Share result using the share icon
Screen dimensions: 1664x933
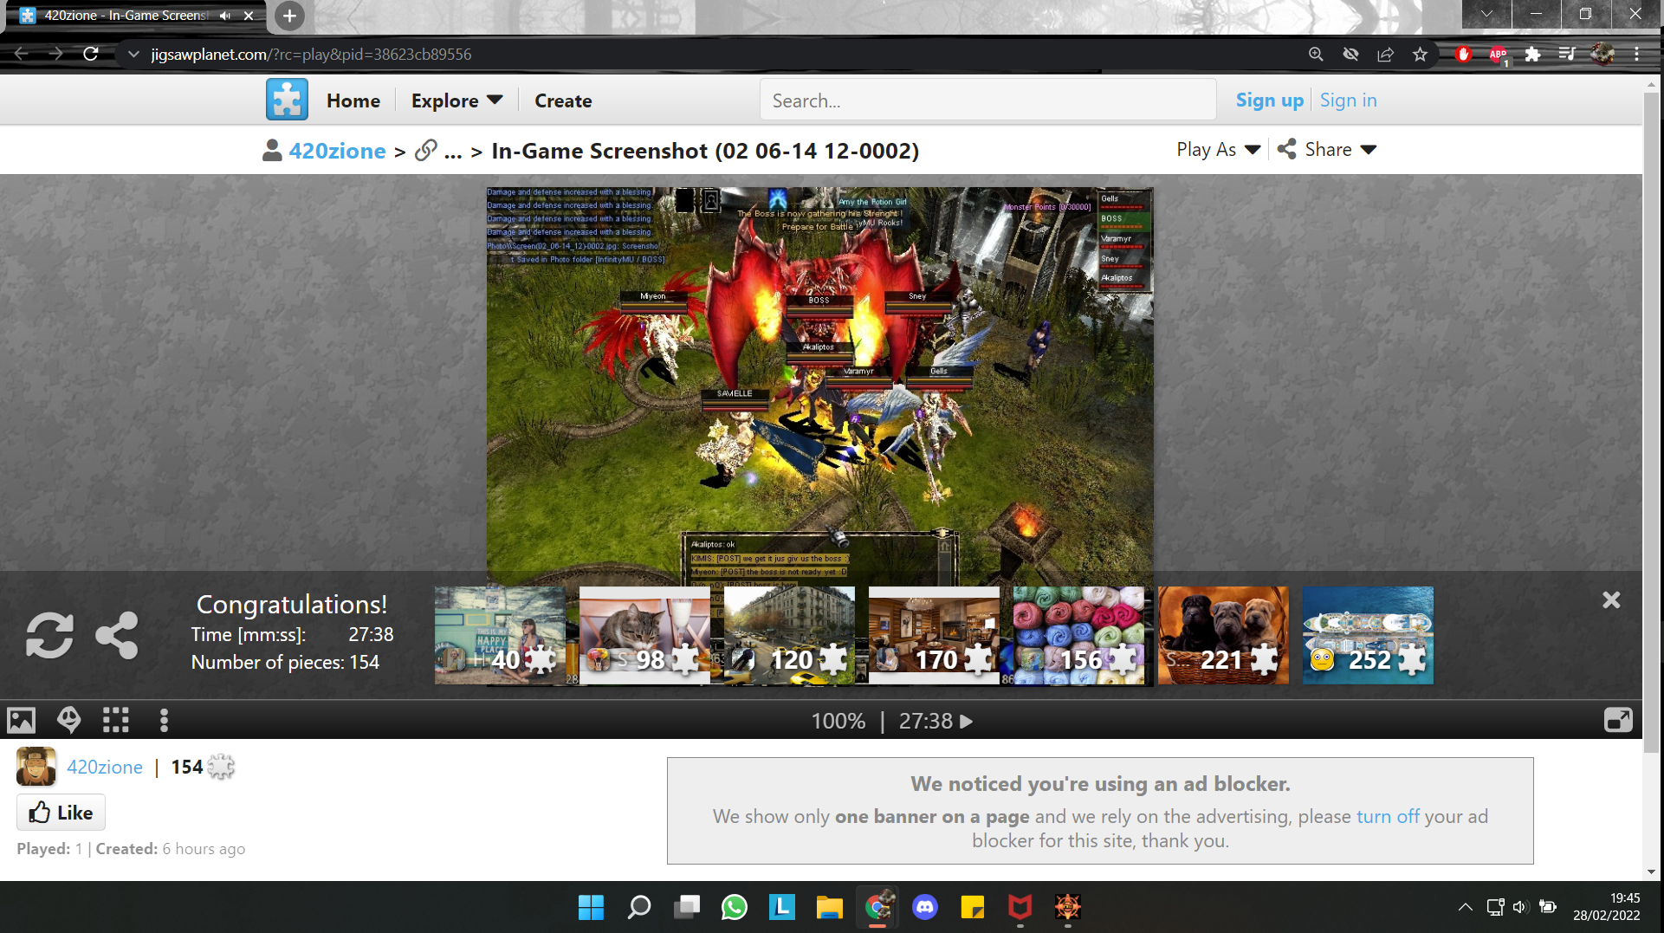pos(117,636)
